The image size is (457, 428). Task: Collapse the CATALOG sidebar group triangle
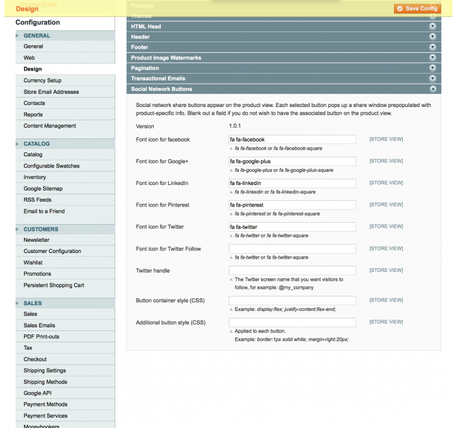pos(17,144)
